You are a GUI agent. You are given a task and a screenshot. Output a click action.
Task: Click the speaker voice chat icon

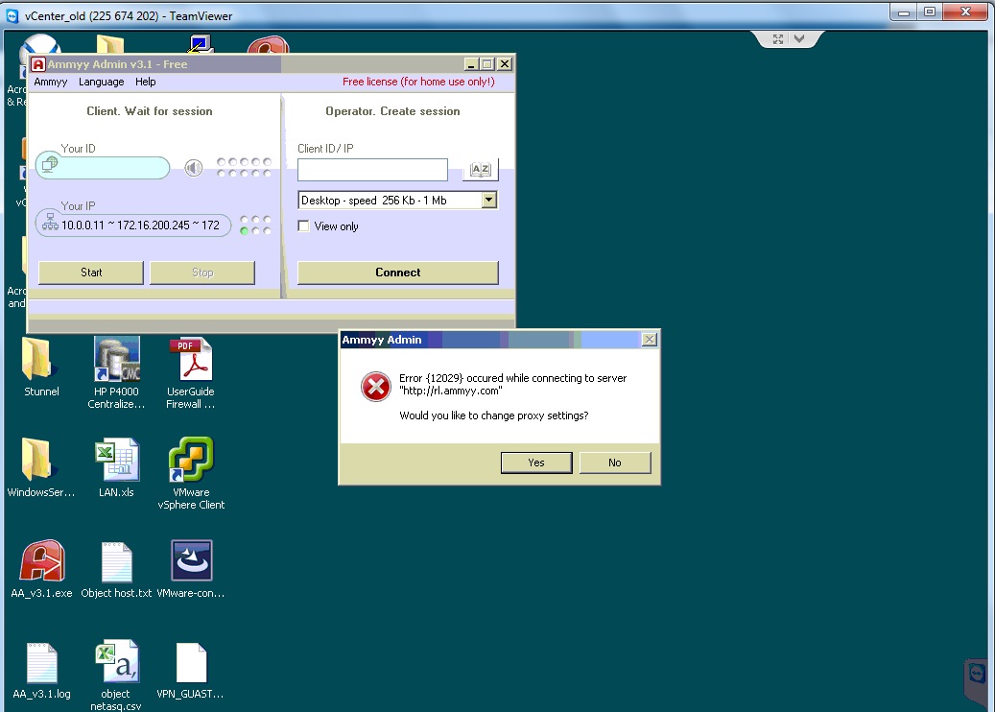click(194, 168)
